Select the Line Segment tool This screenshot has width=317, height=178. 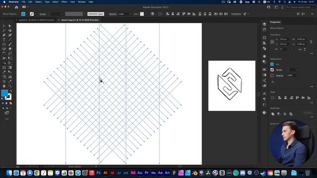click(x=10, y=40)
